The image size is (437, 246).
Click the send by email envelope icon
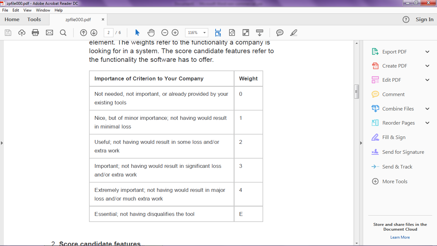coord(49,33)
